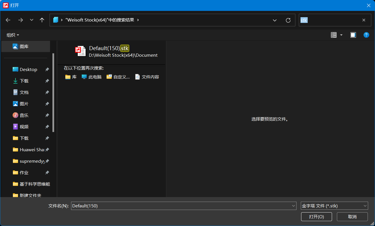Image resolution: width=375 pixels, height=226 pixels.
Task: Open recent locations dropdown arrow
Action: (32, 20)
